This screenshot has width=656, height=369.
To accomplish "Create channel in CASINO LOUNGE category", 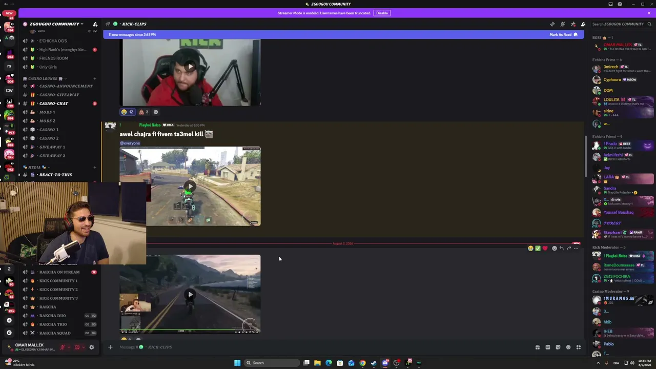I will [95, 78].
